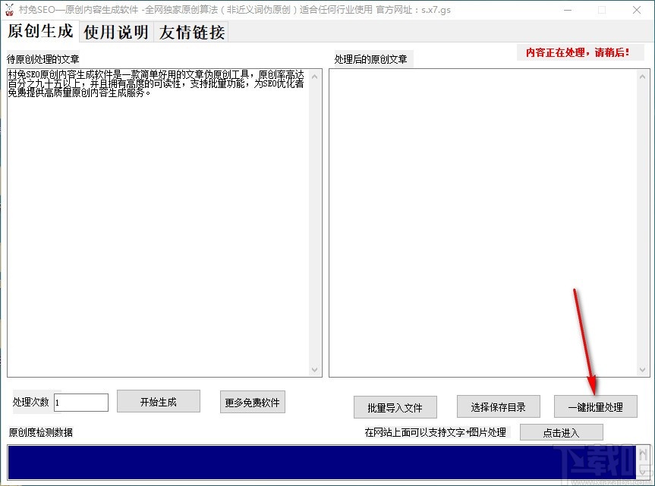Click the rabbit app icon in title bar
Viewport: 655px width, 486px height.
[9, 10]
